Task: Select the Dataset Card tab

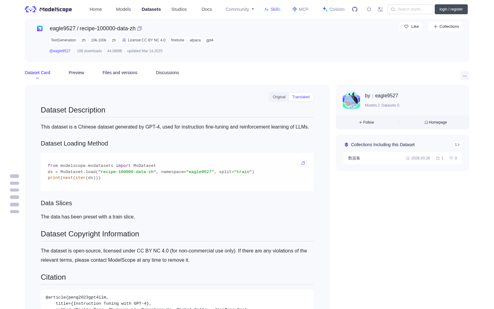Action: click(37, 73)
